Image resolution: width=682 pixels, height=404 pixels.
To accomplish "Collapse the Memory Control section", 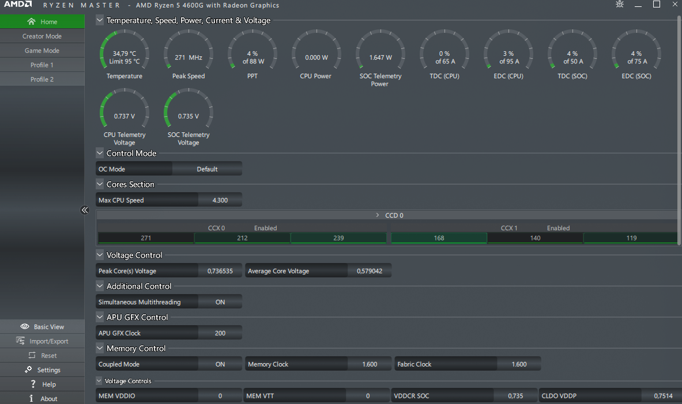I will (x=100, y=348).
